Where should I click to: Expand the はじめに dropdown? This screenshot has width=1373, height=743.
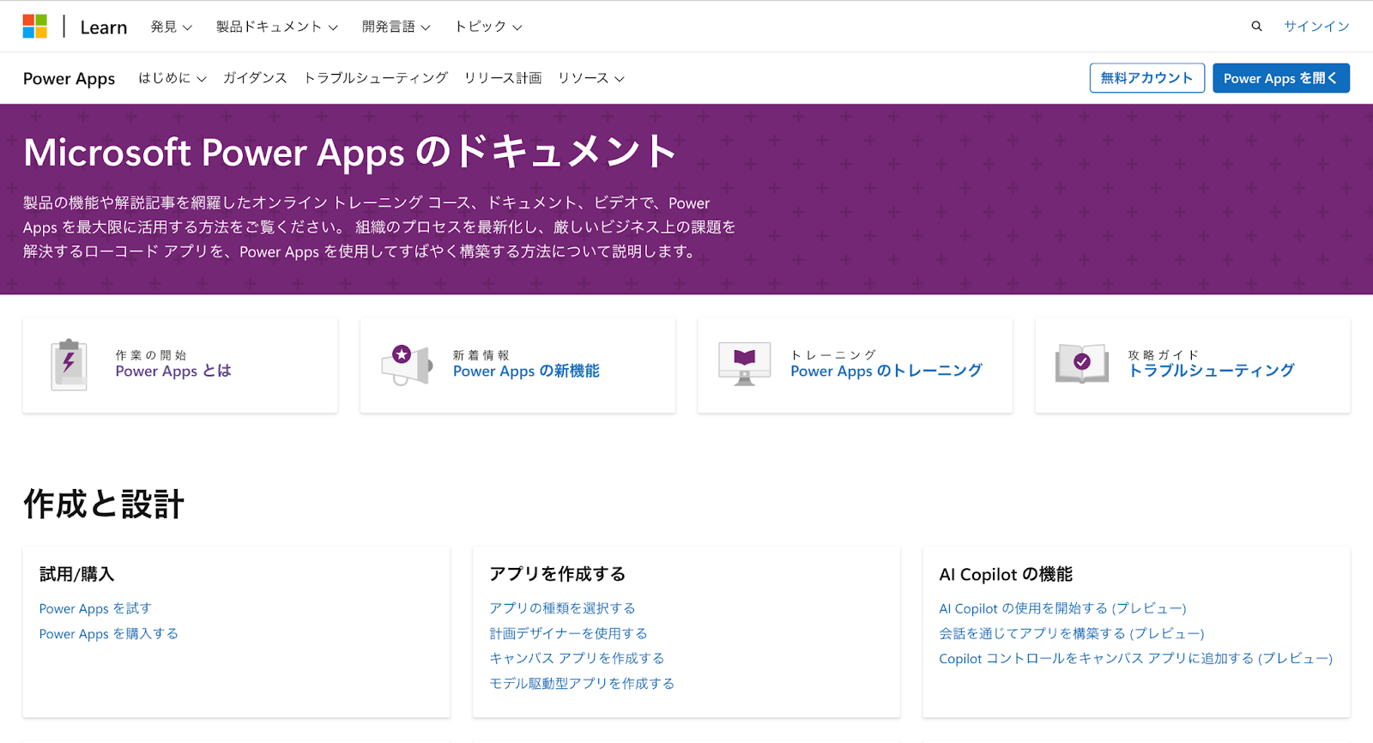tap(172, 78)
